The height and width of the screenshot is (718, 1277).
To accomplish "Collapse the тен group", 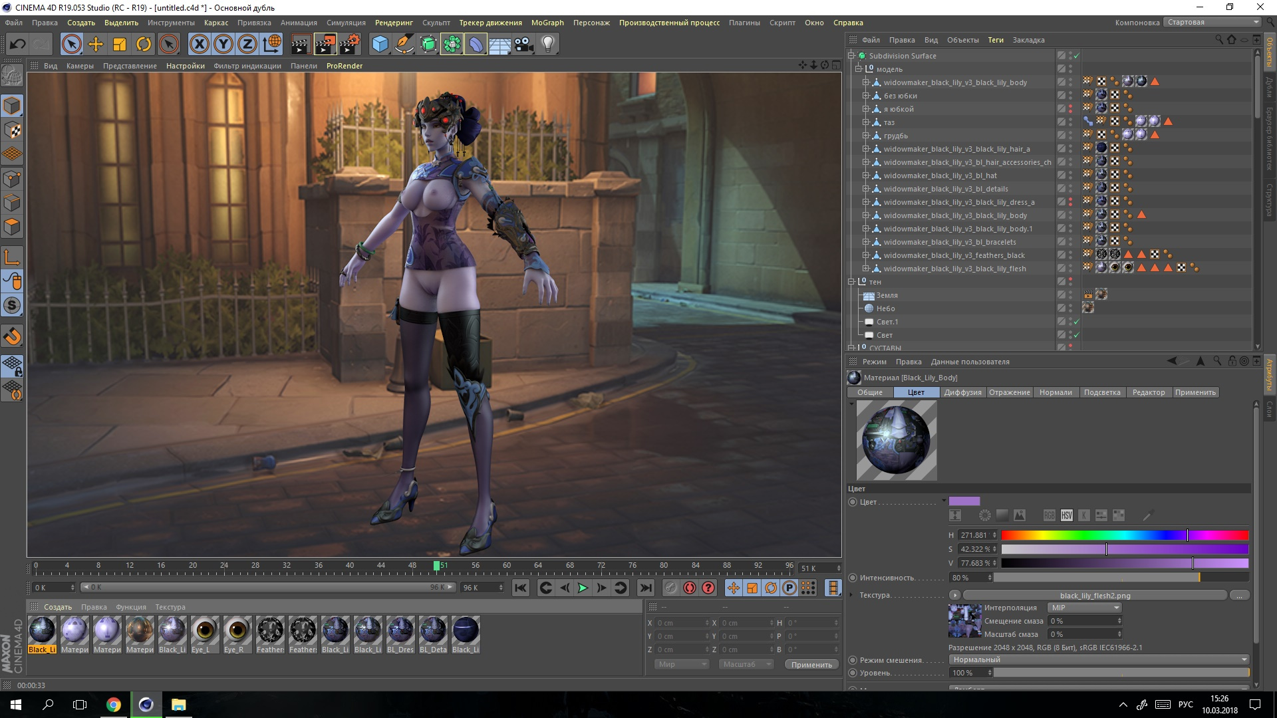I will click(851, 282).
